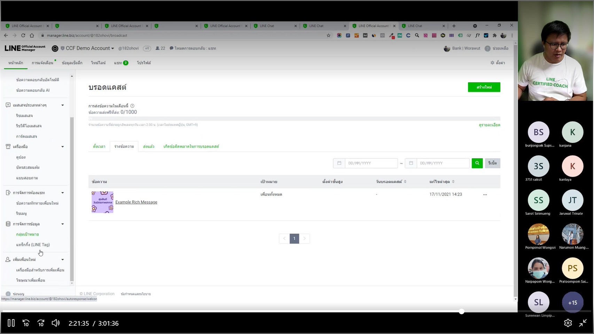Go to browser home page icon
The image size is (594, 334).
coord(32,35)
